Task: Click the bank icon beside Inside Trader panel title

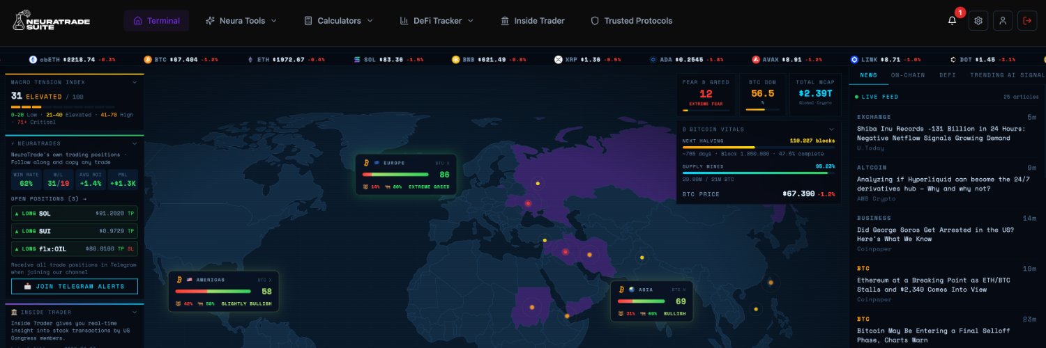Action: [x=15, y=312]
